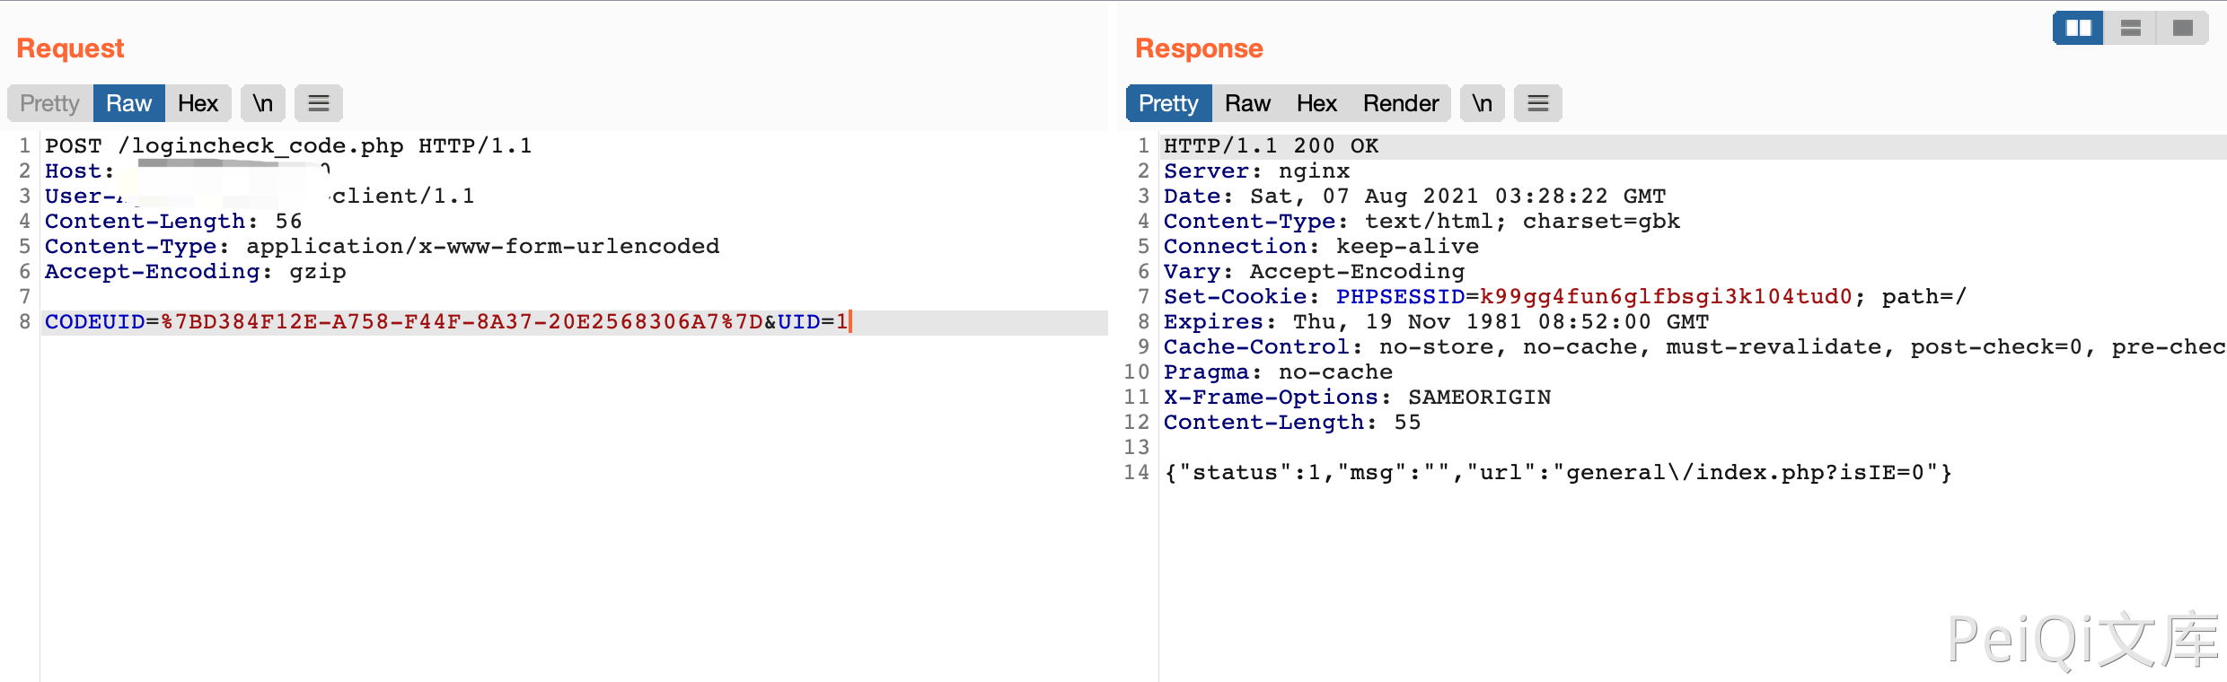
Task: Select the Pretty tab in Request
Action: [50, 103]
